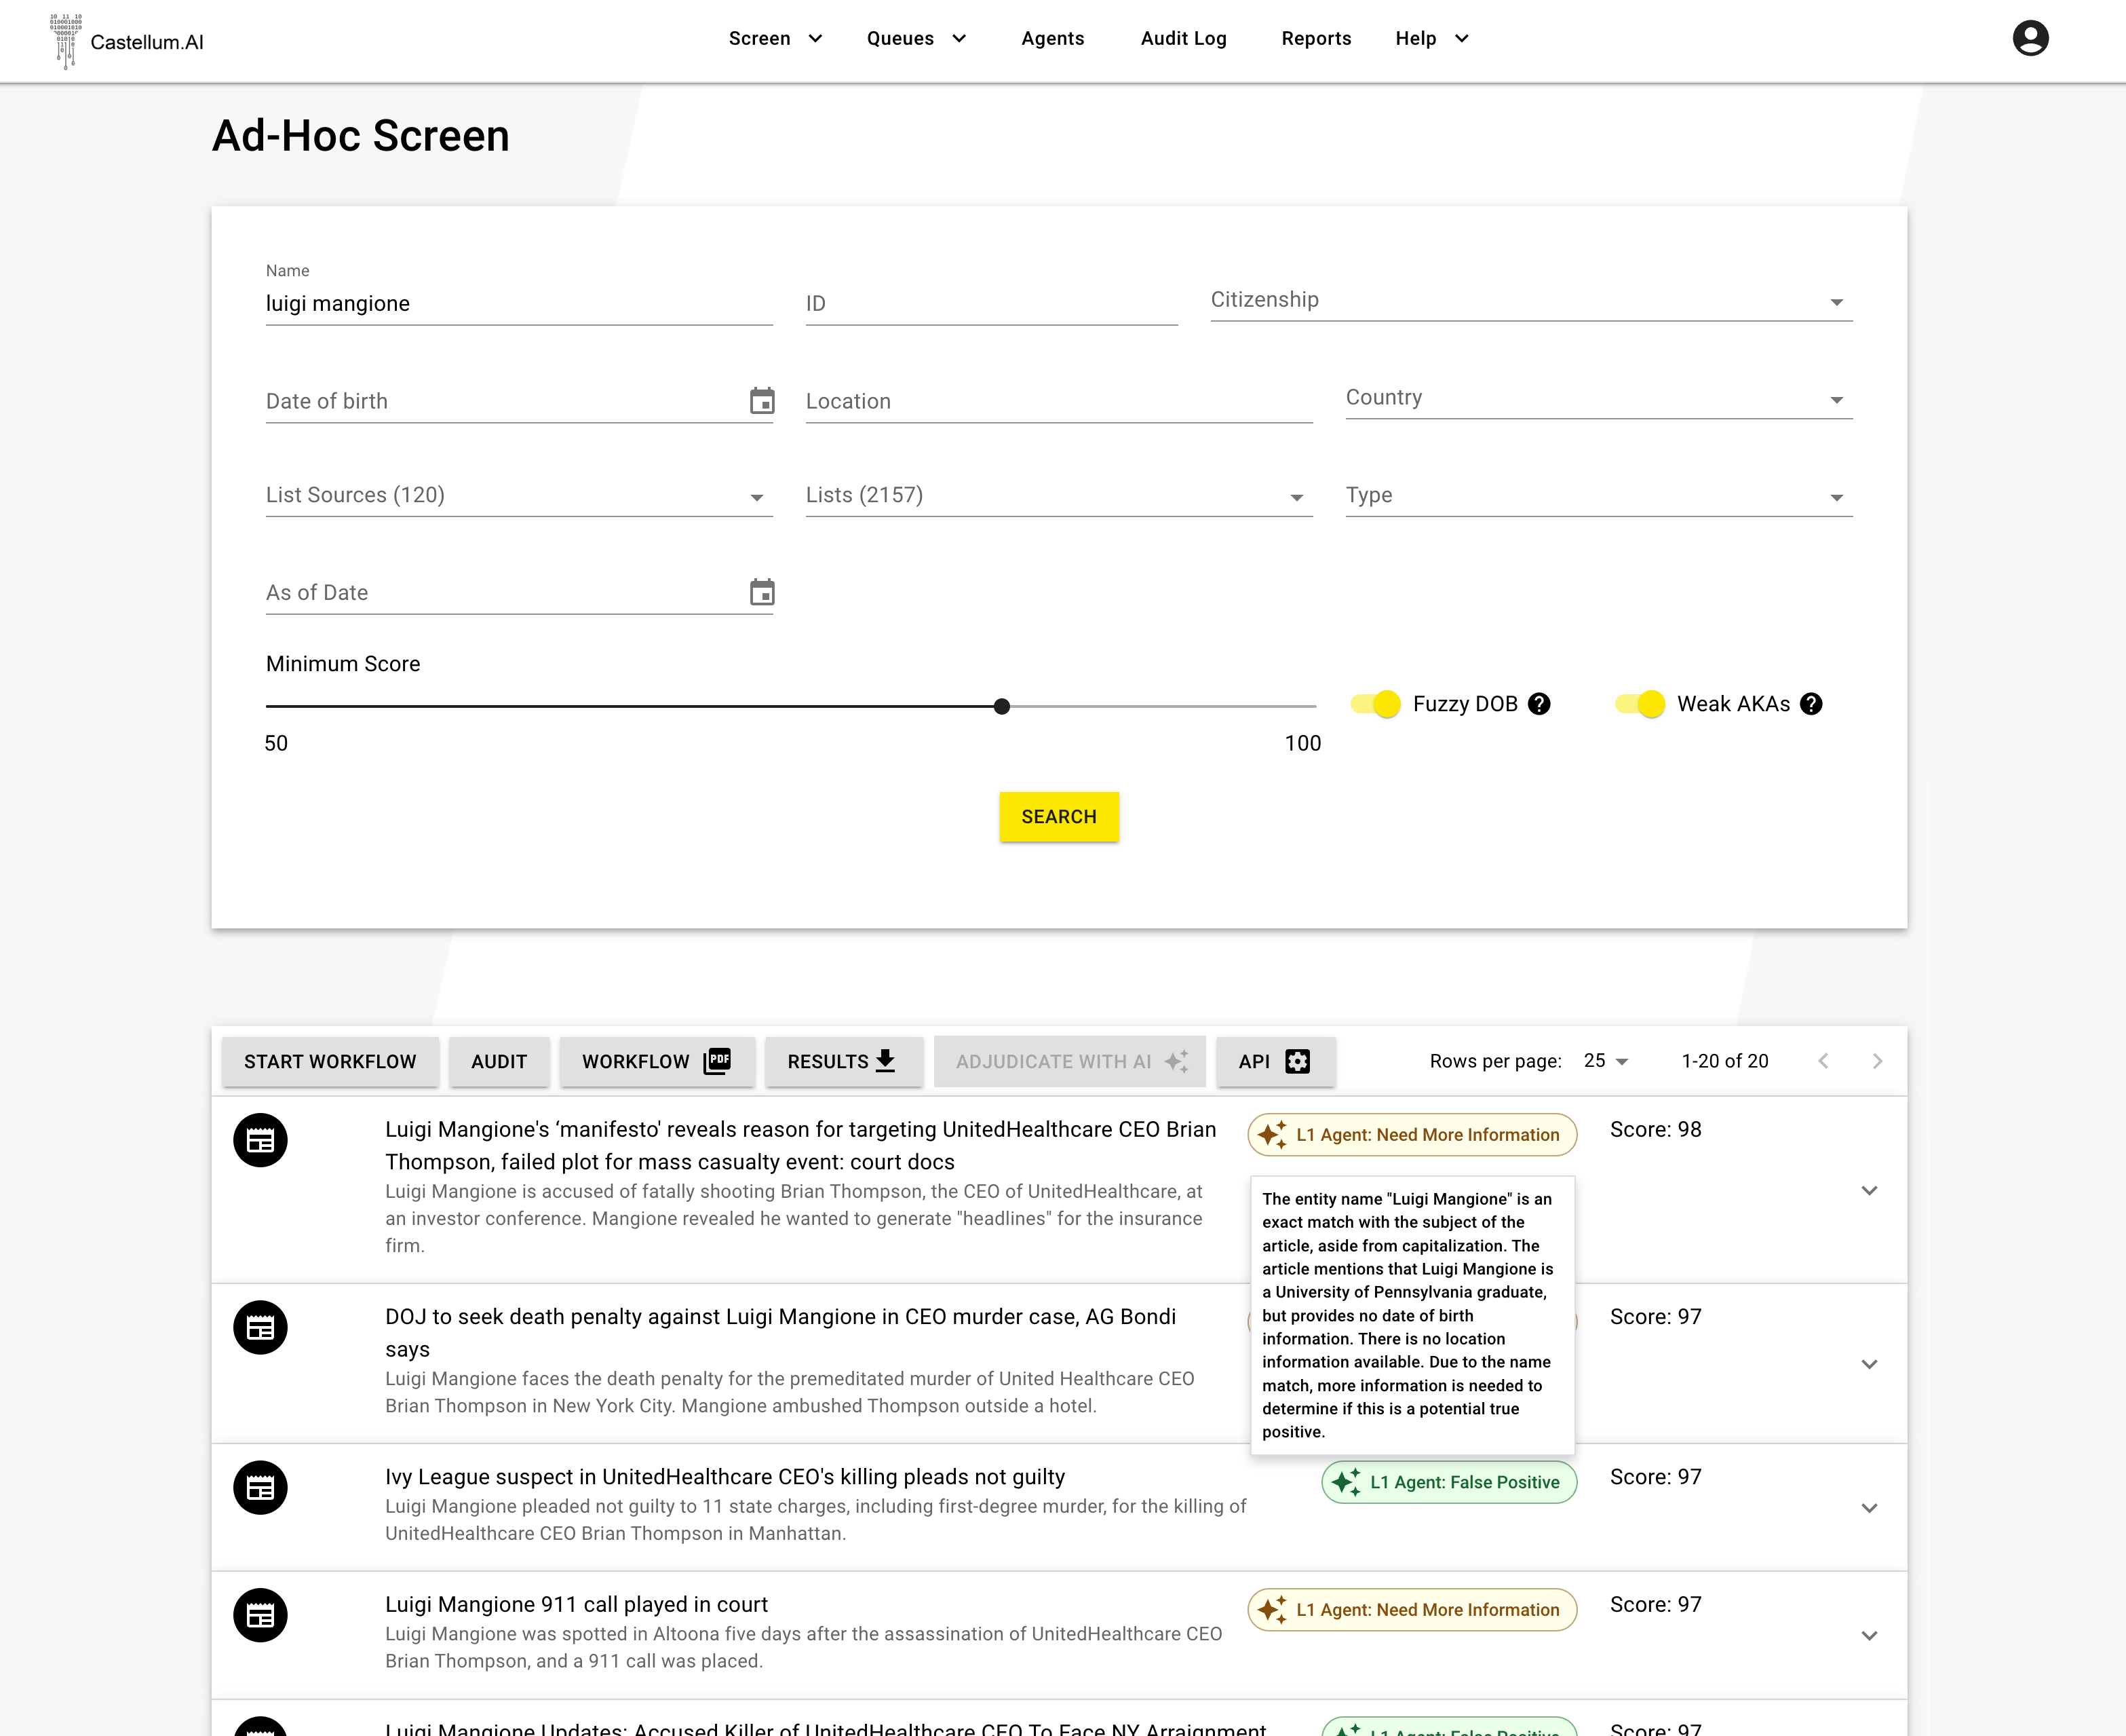This screenshot has width=2126, height=1736.
Task: Disable the Weak AKAs switch
Action: tap(1640, 704)
